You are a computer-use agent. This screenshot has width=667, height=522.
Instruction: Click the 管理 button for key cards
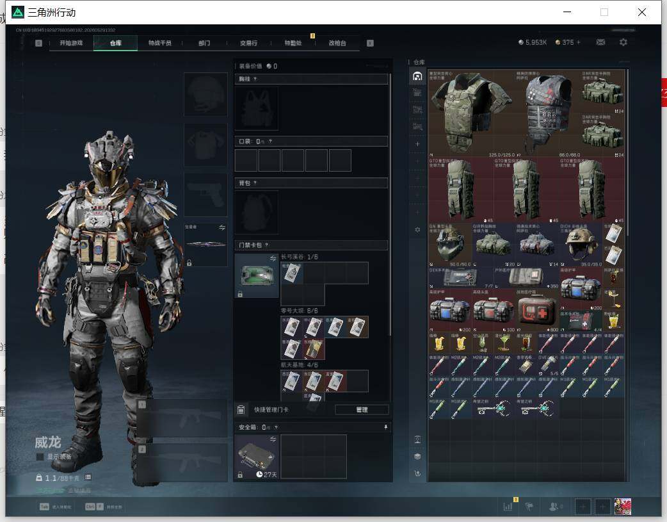(362, 410)
